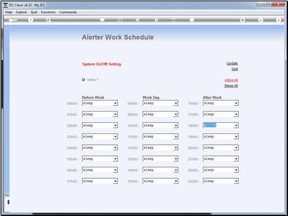Image resolution: width=288 pixels, height=216 pixels.
Task: Click the checkmark submit icon in toolbar
Action: (260, 20)
